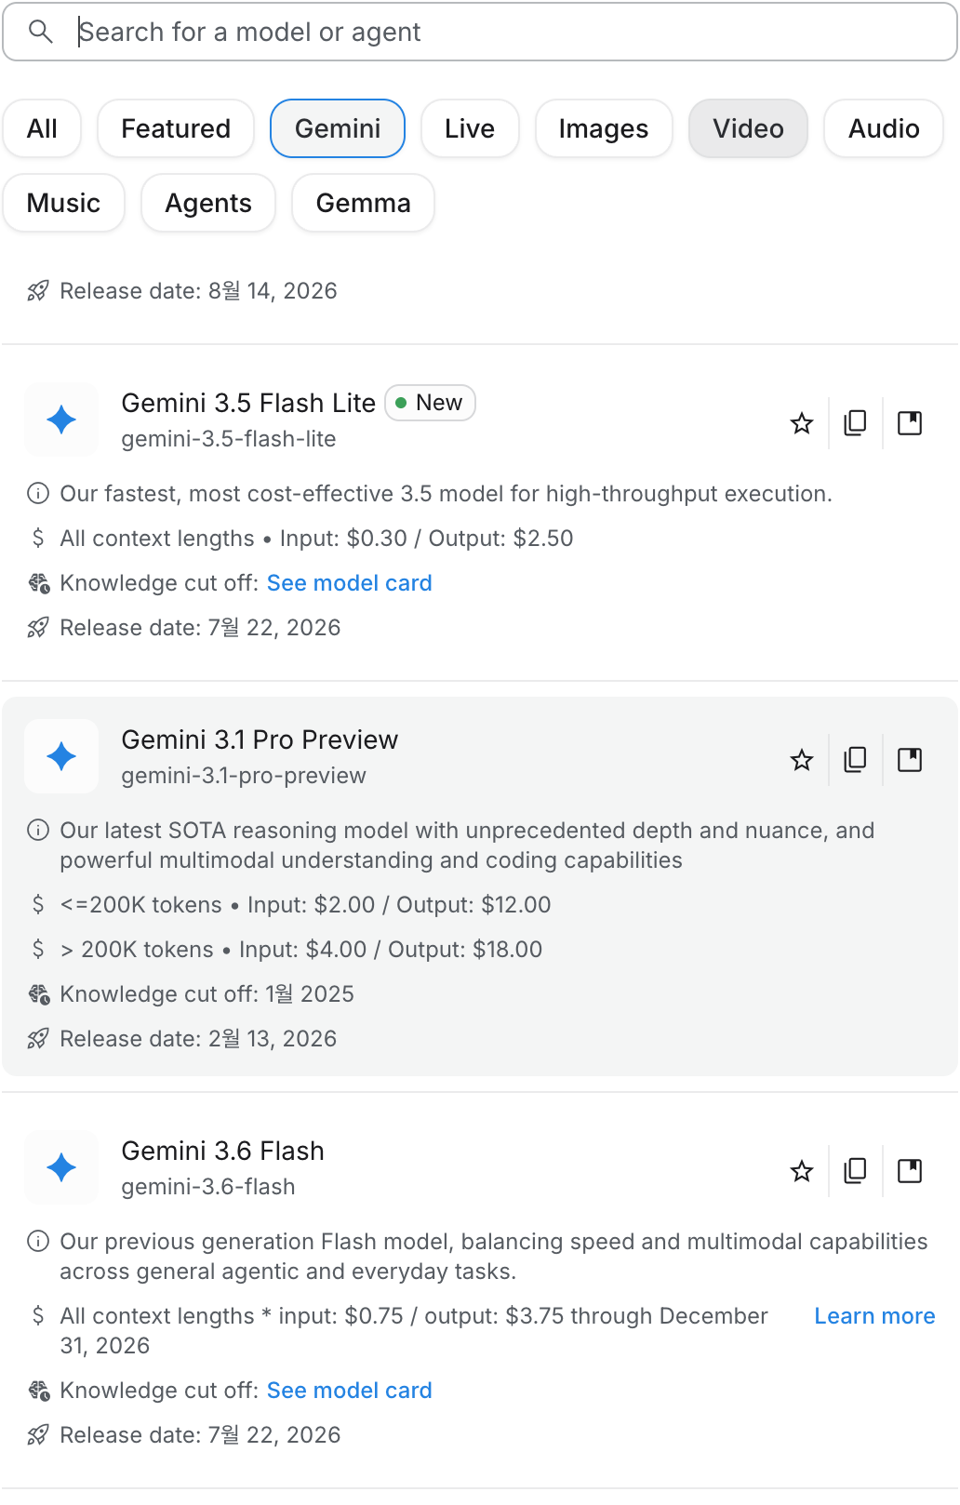Click the search magnifier icon
This screenshot has width=960, height=1505.
(x=41, y=32)
